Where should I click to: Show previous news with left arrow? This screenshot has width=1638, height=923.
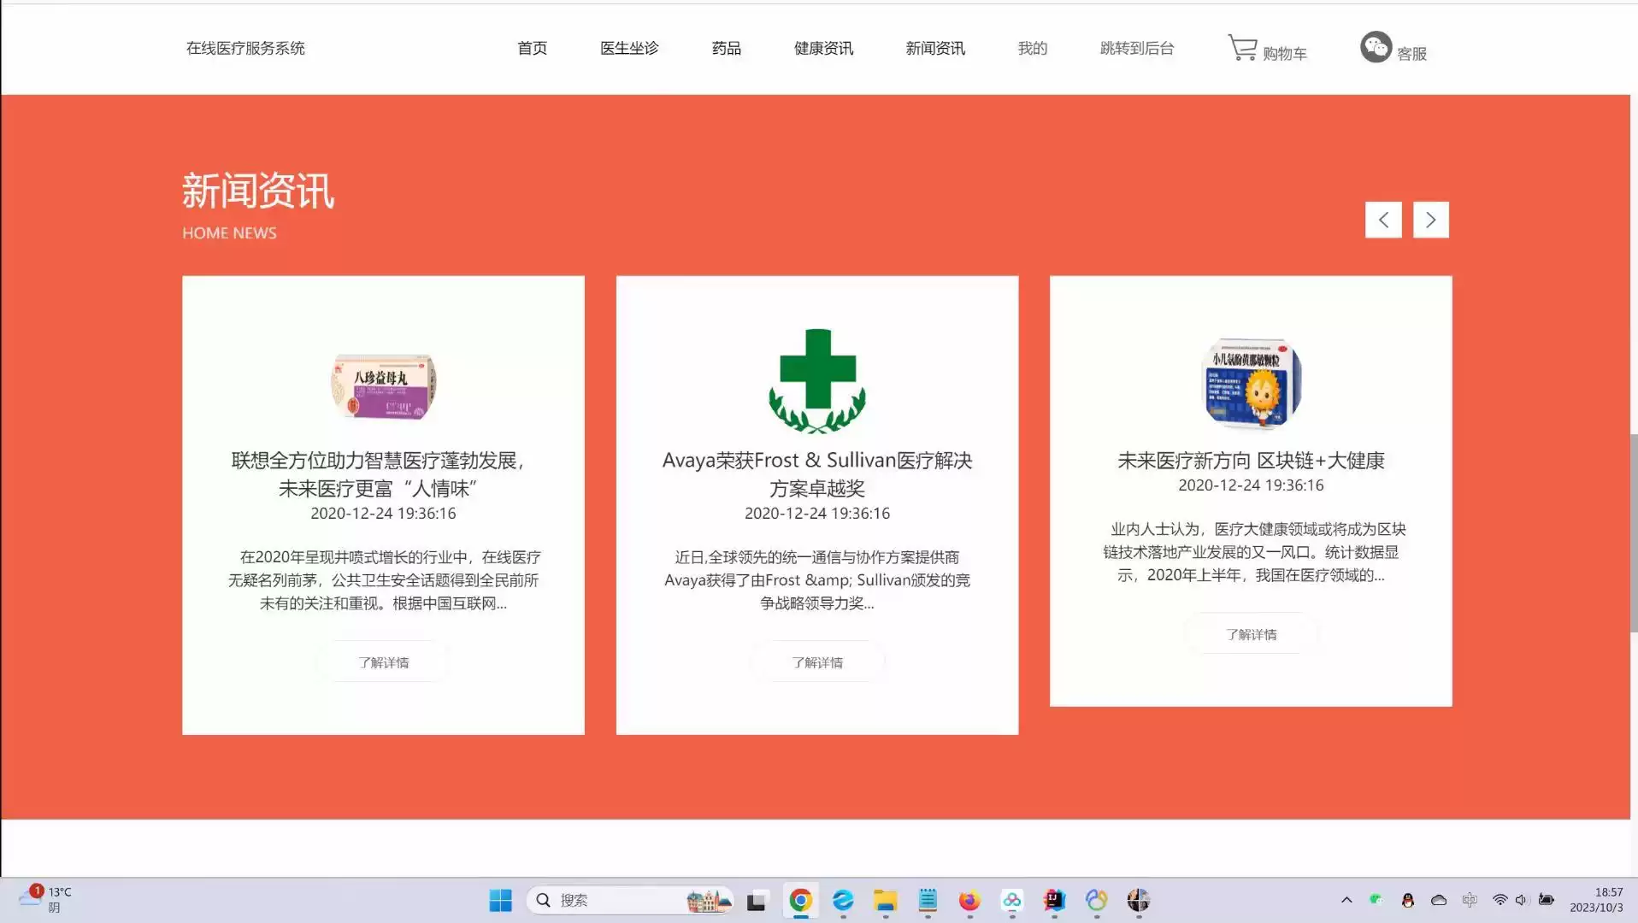(1383, 220)
